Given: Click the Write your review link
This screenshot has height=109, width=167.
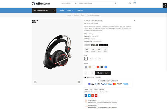Looking at the screenshot, I should click(x=92, y=23).
